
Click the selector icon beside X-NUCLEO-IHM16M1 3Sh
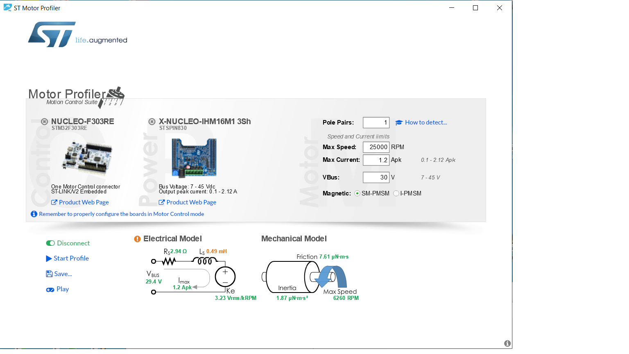152,121
